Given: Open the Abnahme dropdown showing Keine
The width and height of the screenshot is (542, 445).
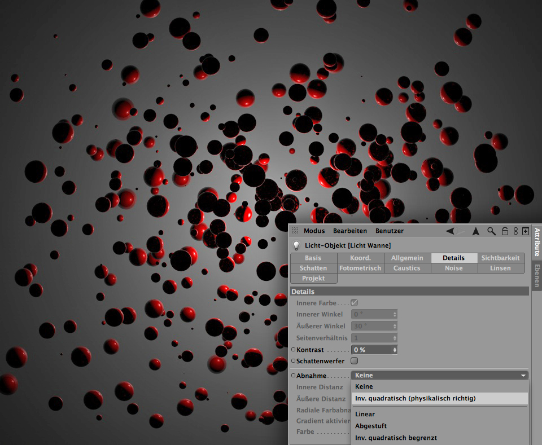Looking at the screenshot, I should [439, 375].
